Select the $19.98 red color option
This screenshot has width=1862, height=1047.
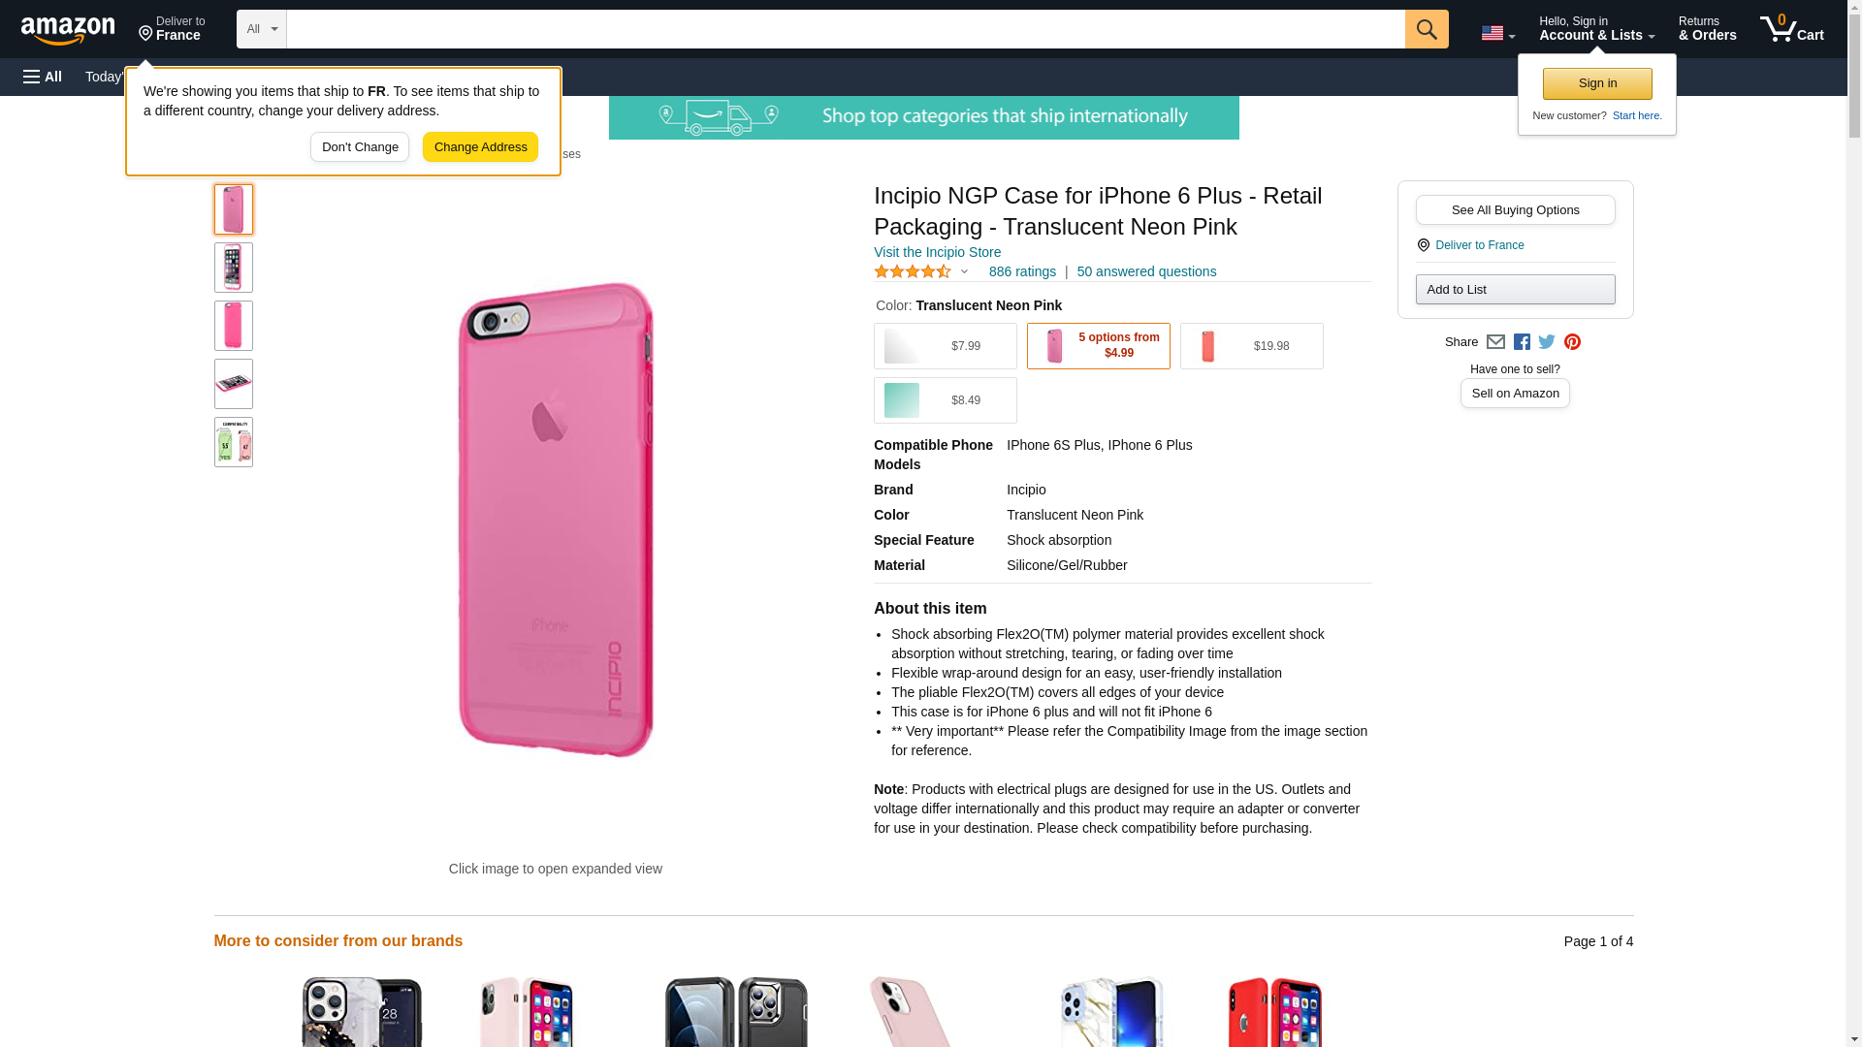click(1251, 346)
